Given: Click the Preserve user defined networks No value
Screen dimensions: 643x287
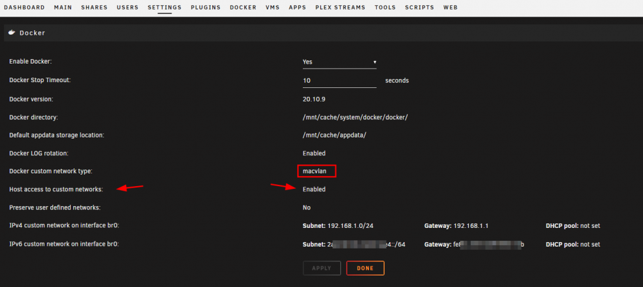Looking at the screenshot, I should pos(307,207).
